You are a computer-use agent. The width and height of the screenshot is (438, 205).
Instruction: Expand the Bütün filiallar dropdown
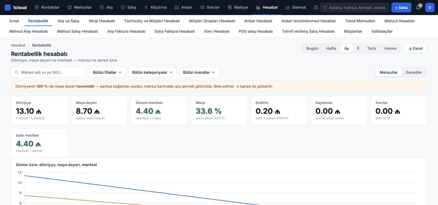pos(107,72)
